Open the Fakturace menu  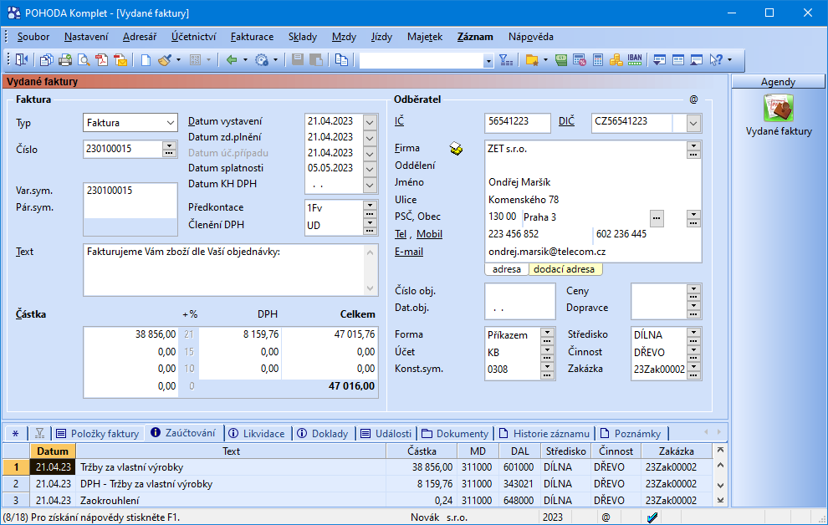click(252, 37)
